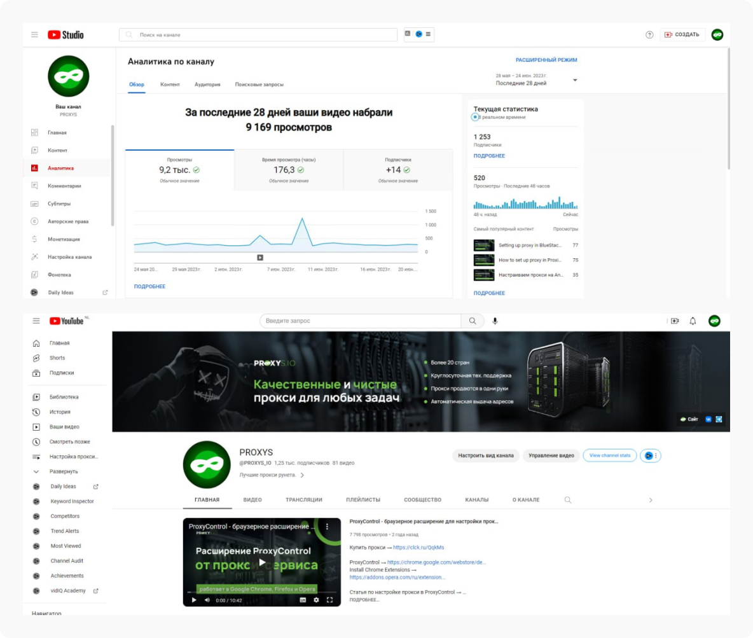Switch to the О КАНАЛЕ channel tab
Viewport: 753px width, 638px height.
click(x=526, y=500)
